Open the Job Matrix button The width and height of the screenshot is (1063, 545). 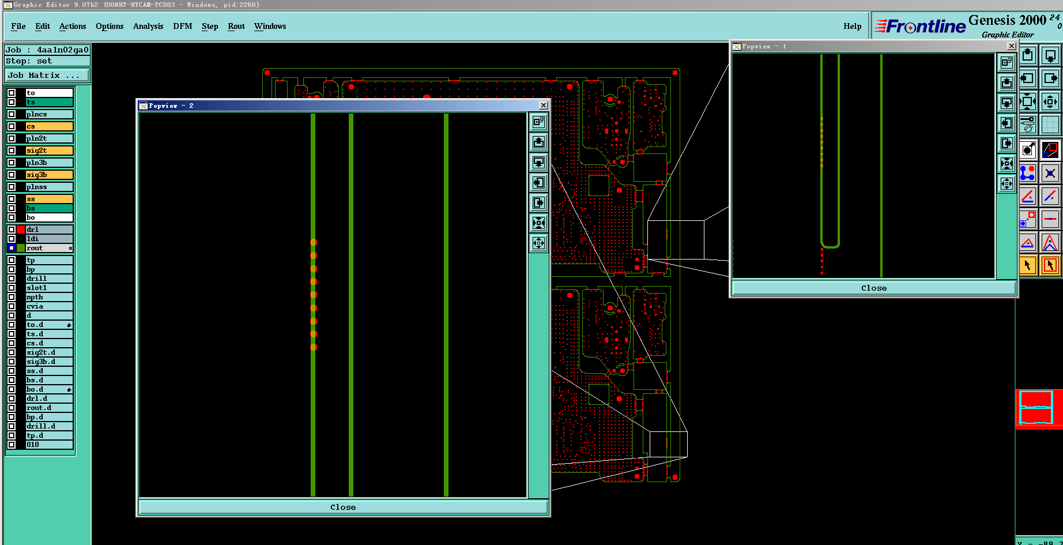point(47,76)
